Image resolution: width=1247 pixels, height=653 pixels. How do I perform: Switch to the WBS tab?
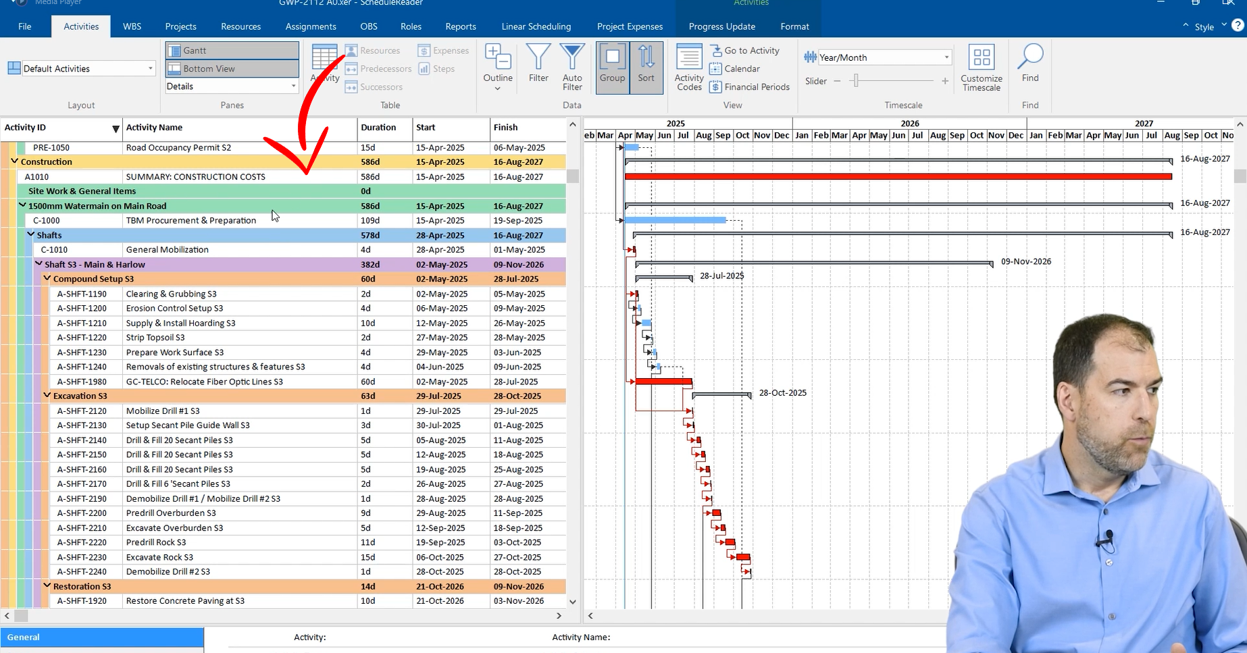(x=132, y=26)
